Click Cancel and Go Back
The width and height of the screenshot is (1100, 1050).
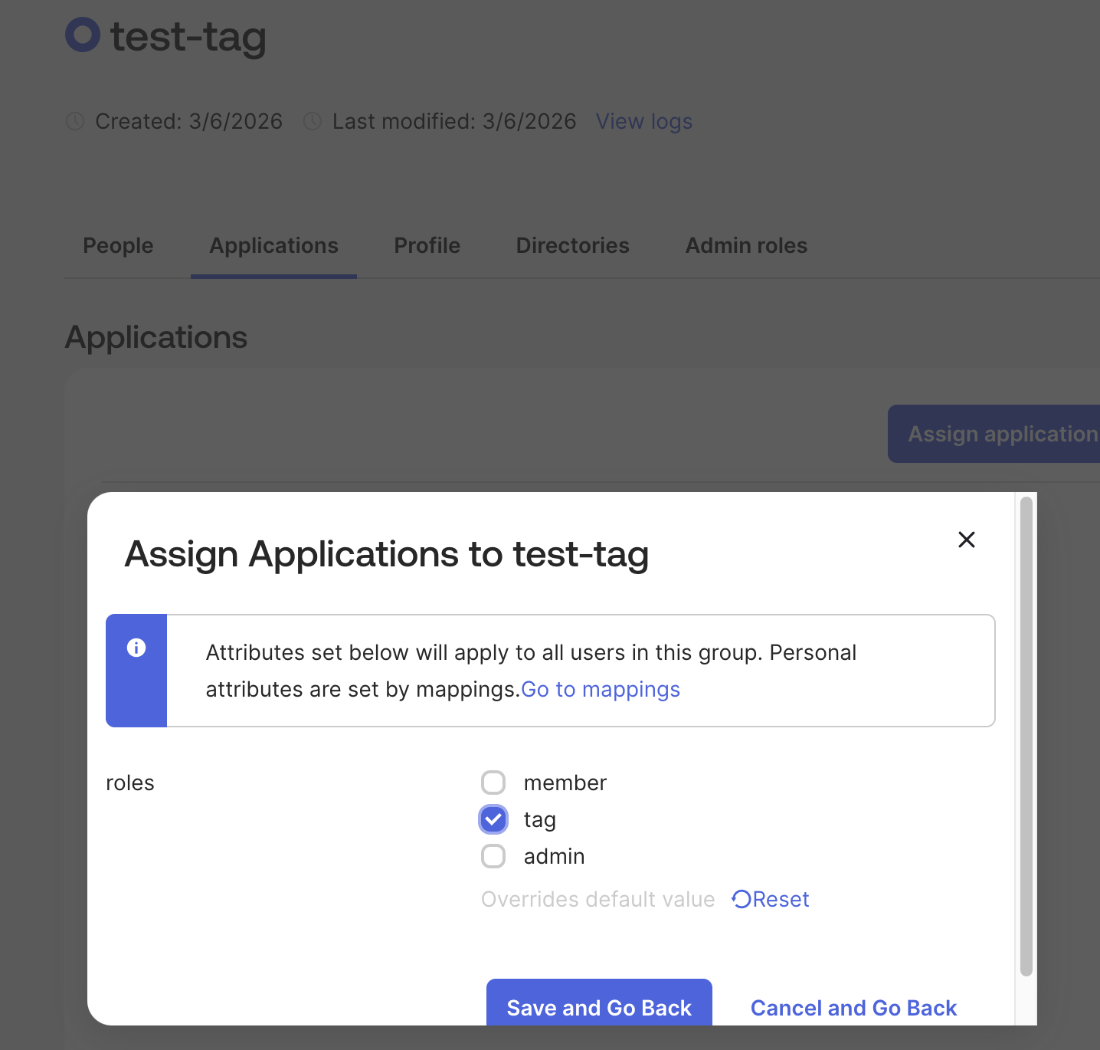point(853,1007)
